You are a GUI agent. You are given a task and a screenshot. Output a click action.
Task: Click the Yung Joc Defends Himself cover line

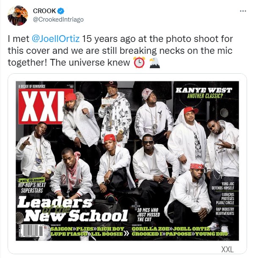click(x=223, y=186)
